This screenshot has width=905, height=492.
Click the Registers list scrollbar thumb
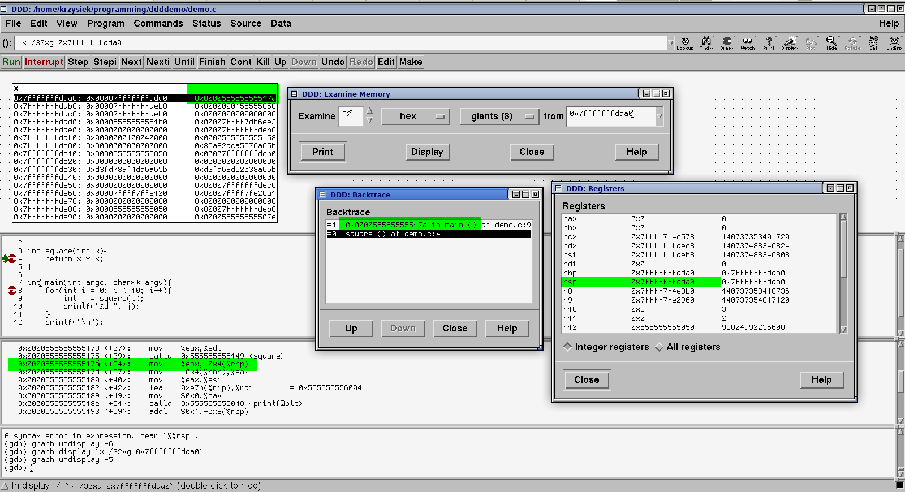coord(843,249)
